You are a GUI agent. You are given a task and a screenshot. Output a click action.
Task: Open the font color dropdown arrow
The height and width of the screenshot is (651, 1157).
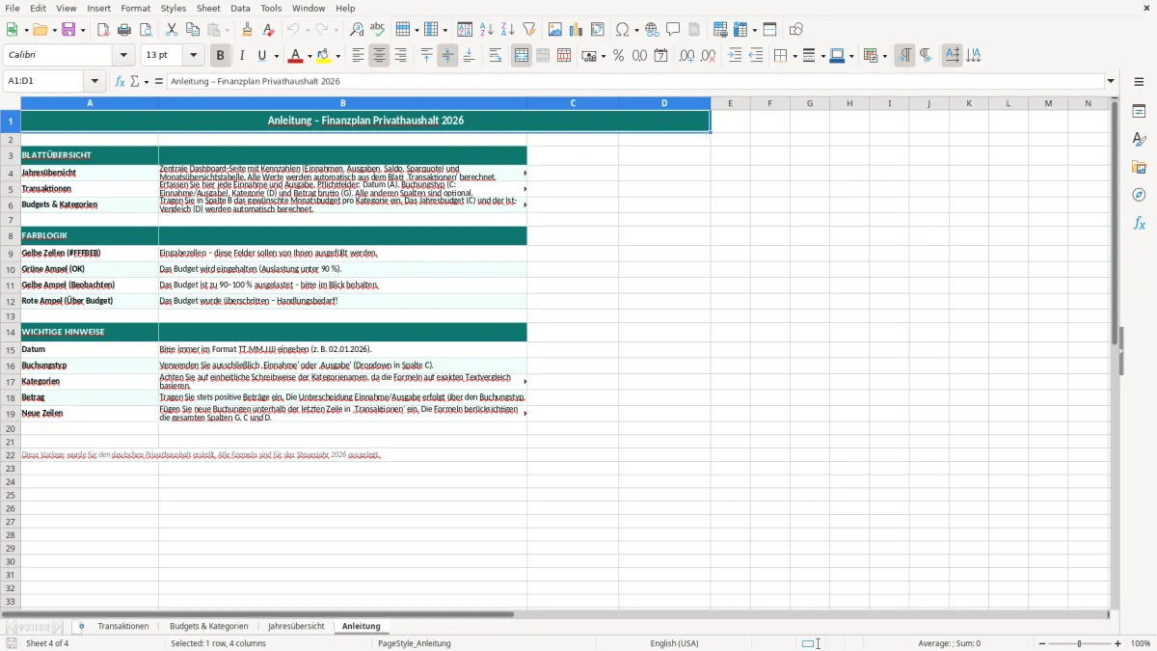(309, 56)
